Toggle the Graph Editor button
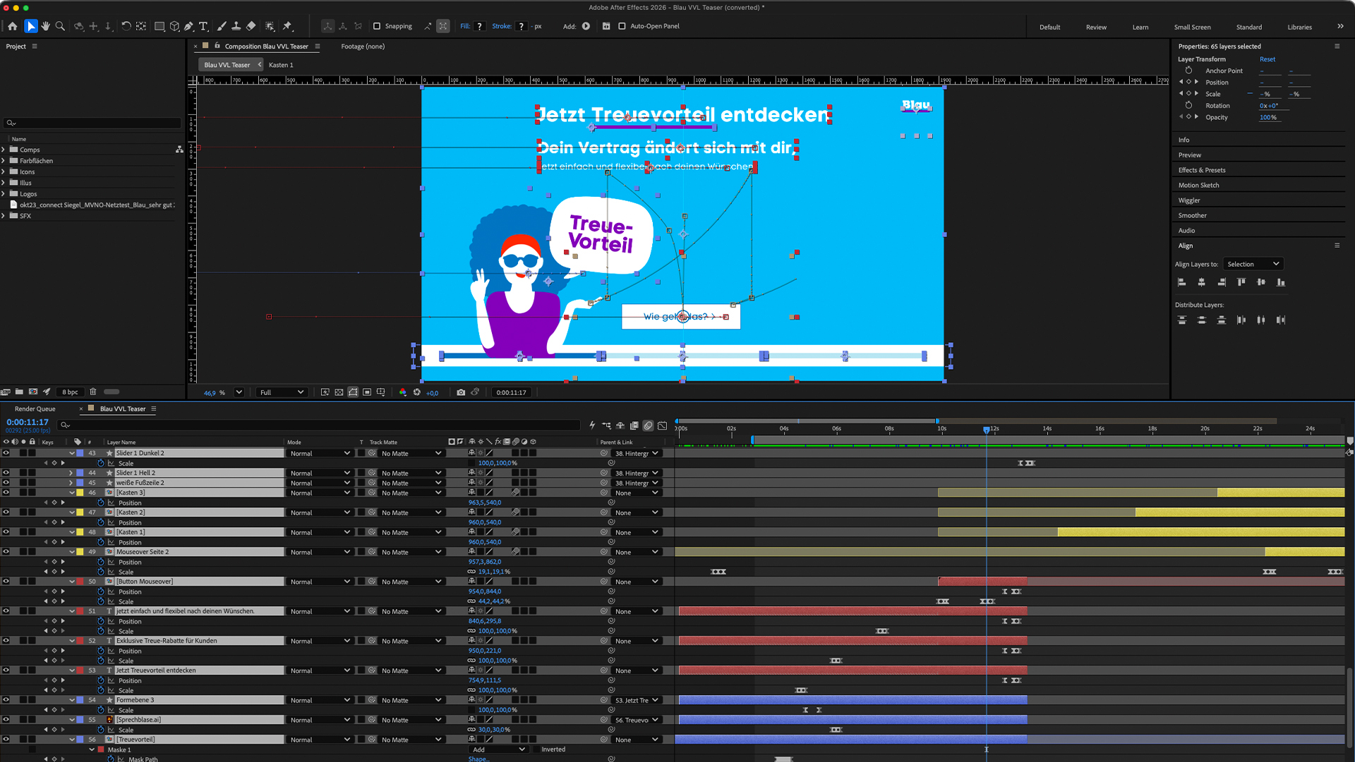1355x762 pixels. pos(662,425)
